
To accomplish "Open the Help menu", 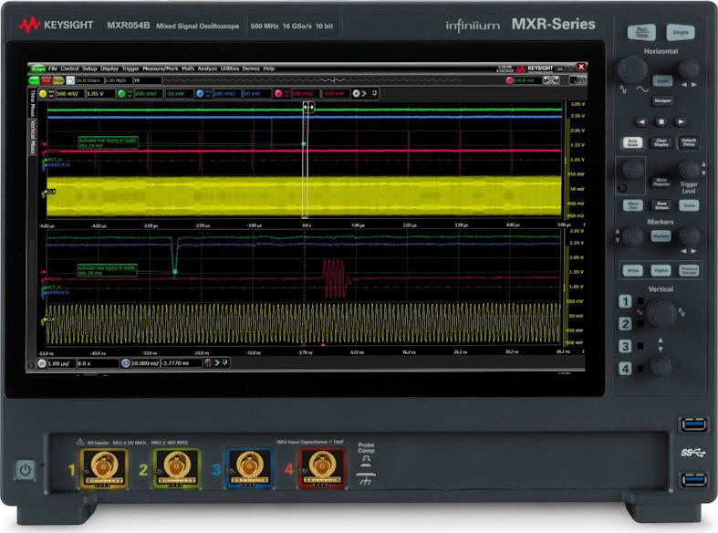I will (269, 68).
